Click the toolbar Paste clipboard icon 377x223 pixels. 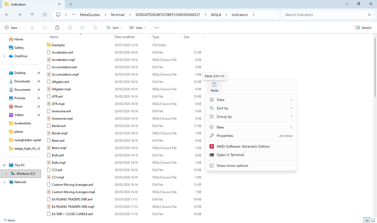(x=57, y=28)
